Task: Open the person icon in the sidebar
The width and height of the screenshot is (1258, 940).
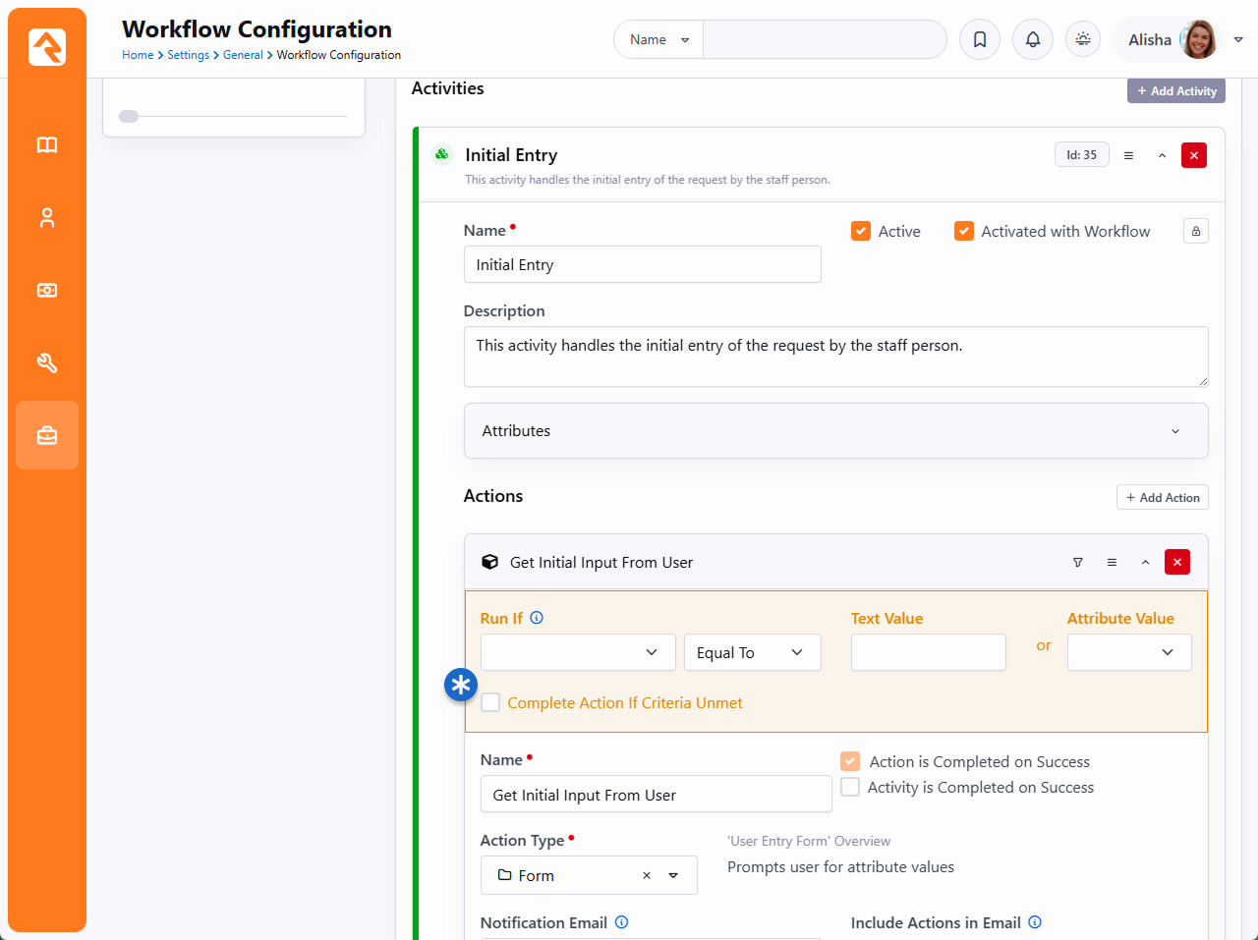Action: (47, 218)
